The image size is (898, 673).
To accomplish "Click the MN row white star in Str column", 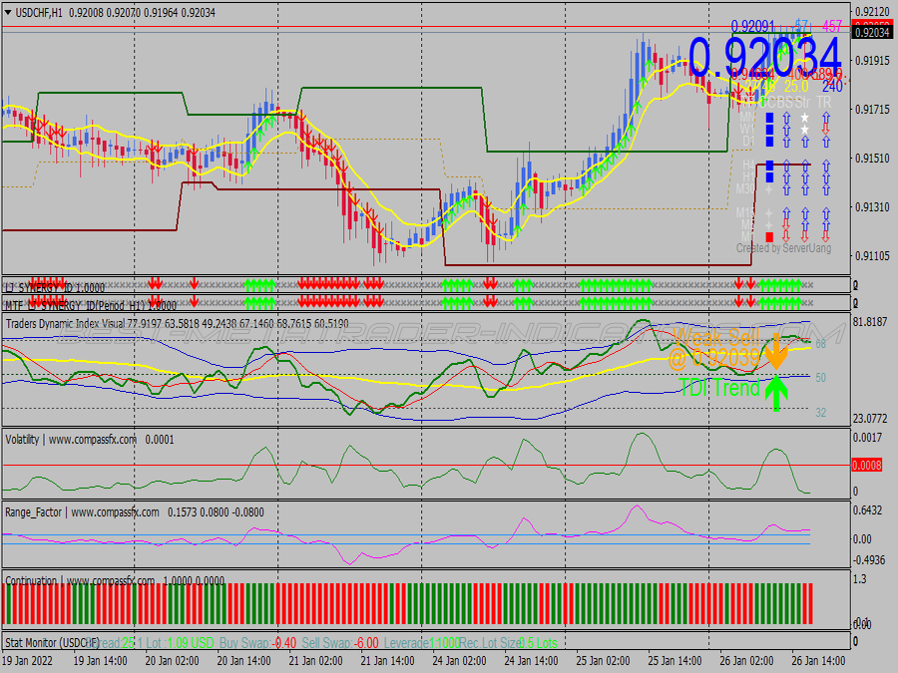I will click(x=804, y=118).
